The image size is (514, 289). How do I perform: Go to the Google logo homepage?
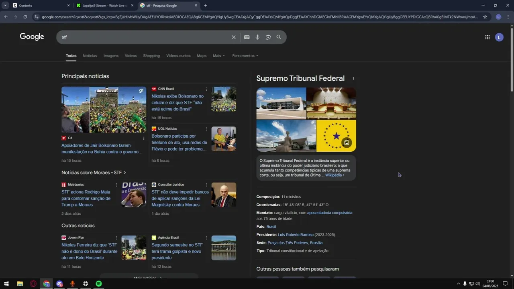(x=32, y=37)
